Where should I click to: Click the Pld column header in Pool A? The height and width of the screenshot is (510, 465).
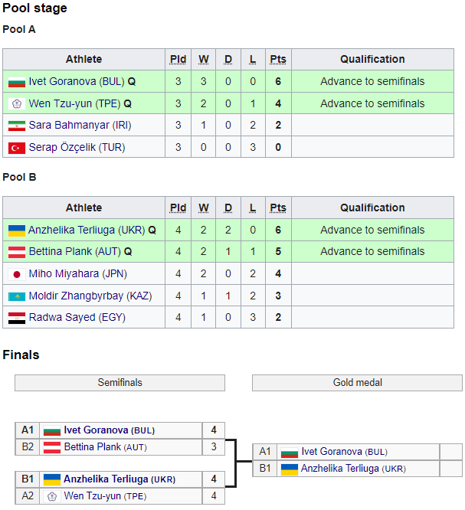click(178, 60)
